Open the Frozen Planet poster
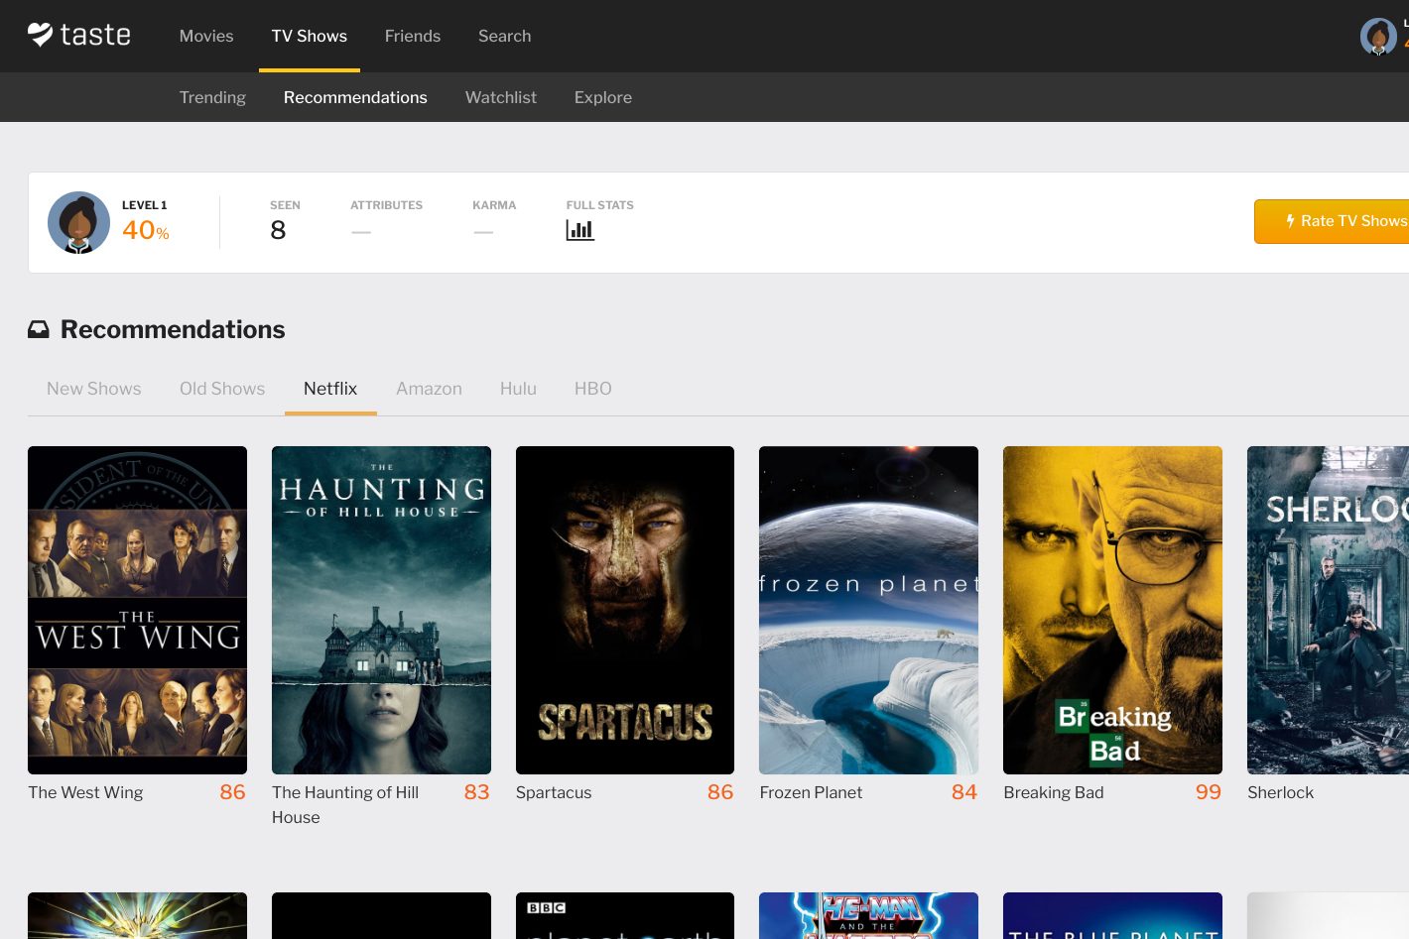Viewport: 1409px width, 939px height. [868, 610]
